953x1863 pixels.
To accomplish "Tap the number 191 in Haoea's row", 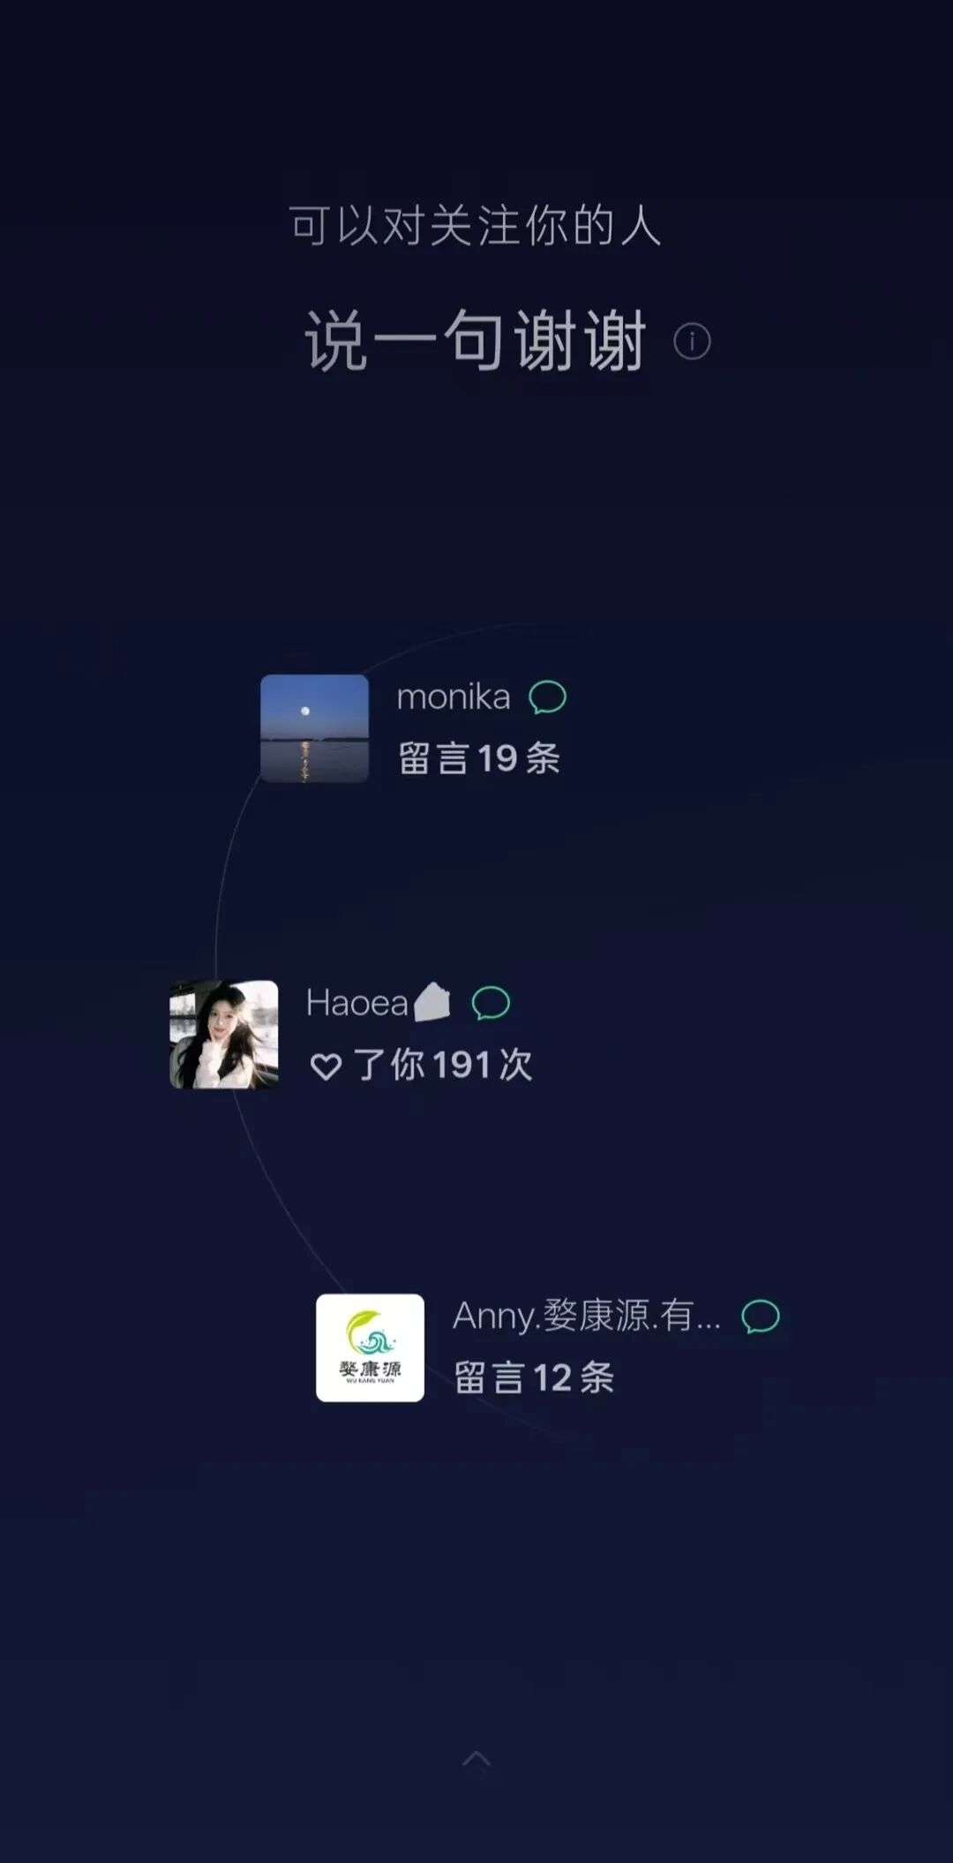I will [461, 1065].
